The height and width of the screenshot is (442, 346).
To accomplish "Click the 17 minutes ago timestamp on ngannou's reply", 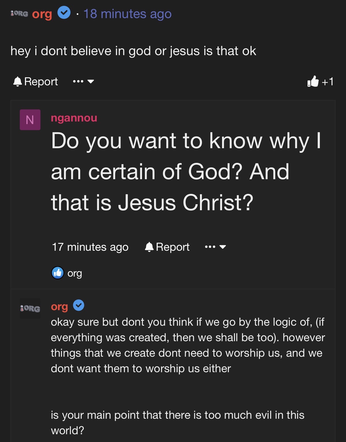I will coord(90,247).
